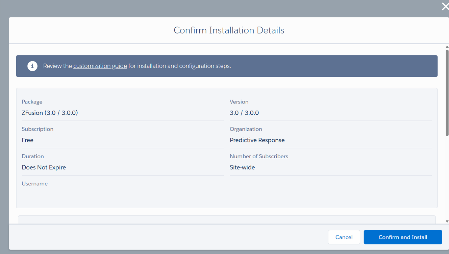Click the Duration field label
Image resolution: width=449 pixels, height=254 pixels.
tap(33, 156)
